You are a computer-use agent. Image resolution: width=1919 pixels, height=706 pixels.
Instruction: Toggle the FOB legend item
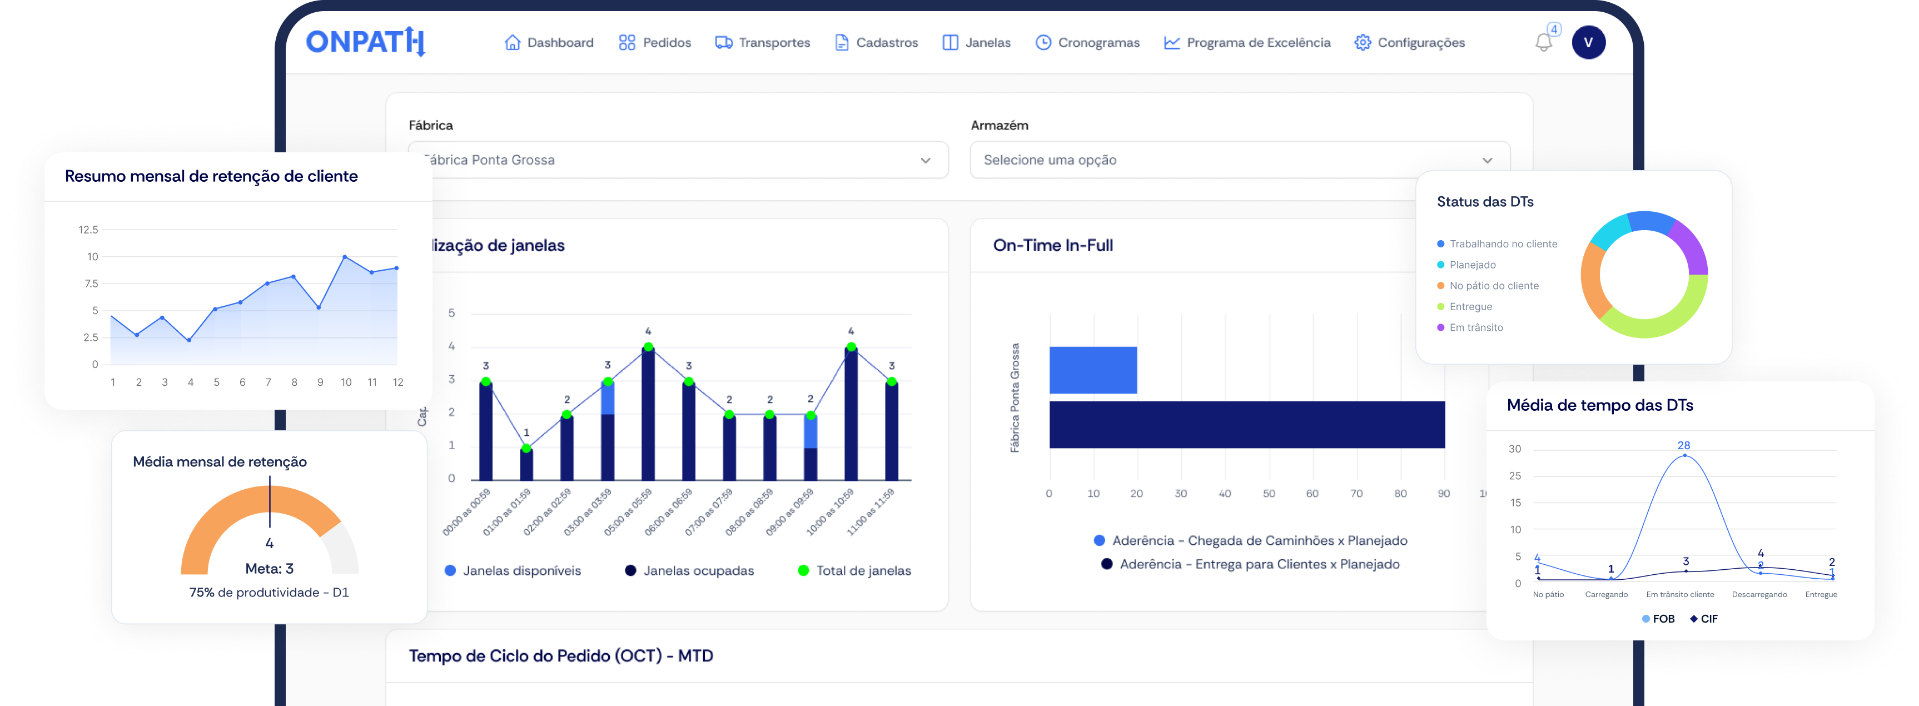click(1658, 619)
